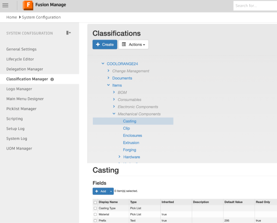
Task: Select the Change Management classification label
Action: [131, 71]
